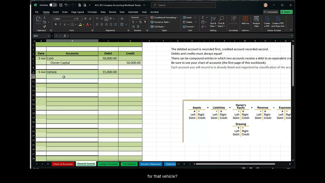The image size is (325, 183).
Task: Toggle Underline formatting
Action: pos(65,24)
